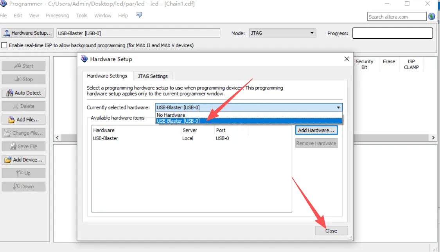Open the View menu
The image size is (440, 252).
point(34,15)
